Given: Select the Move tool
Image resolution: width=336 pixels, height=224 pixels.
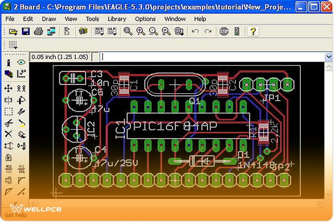Looking at the screenshot, I should click(8, 89).
